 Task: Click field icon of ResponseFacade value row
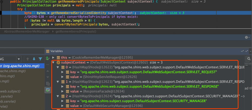click(68, 91)
